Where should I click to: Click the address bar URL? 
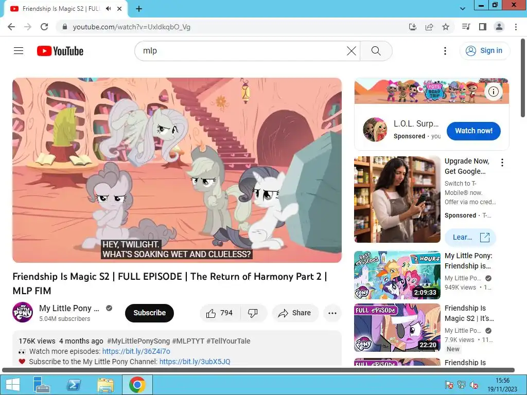[131, 27]
